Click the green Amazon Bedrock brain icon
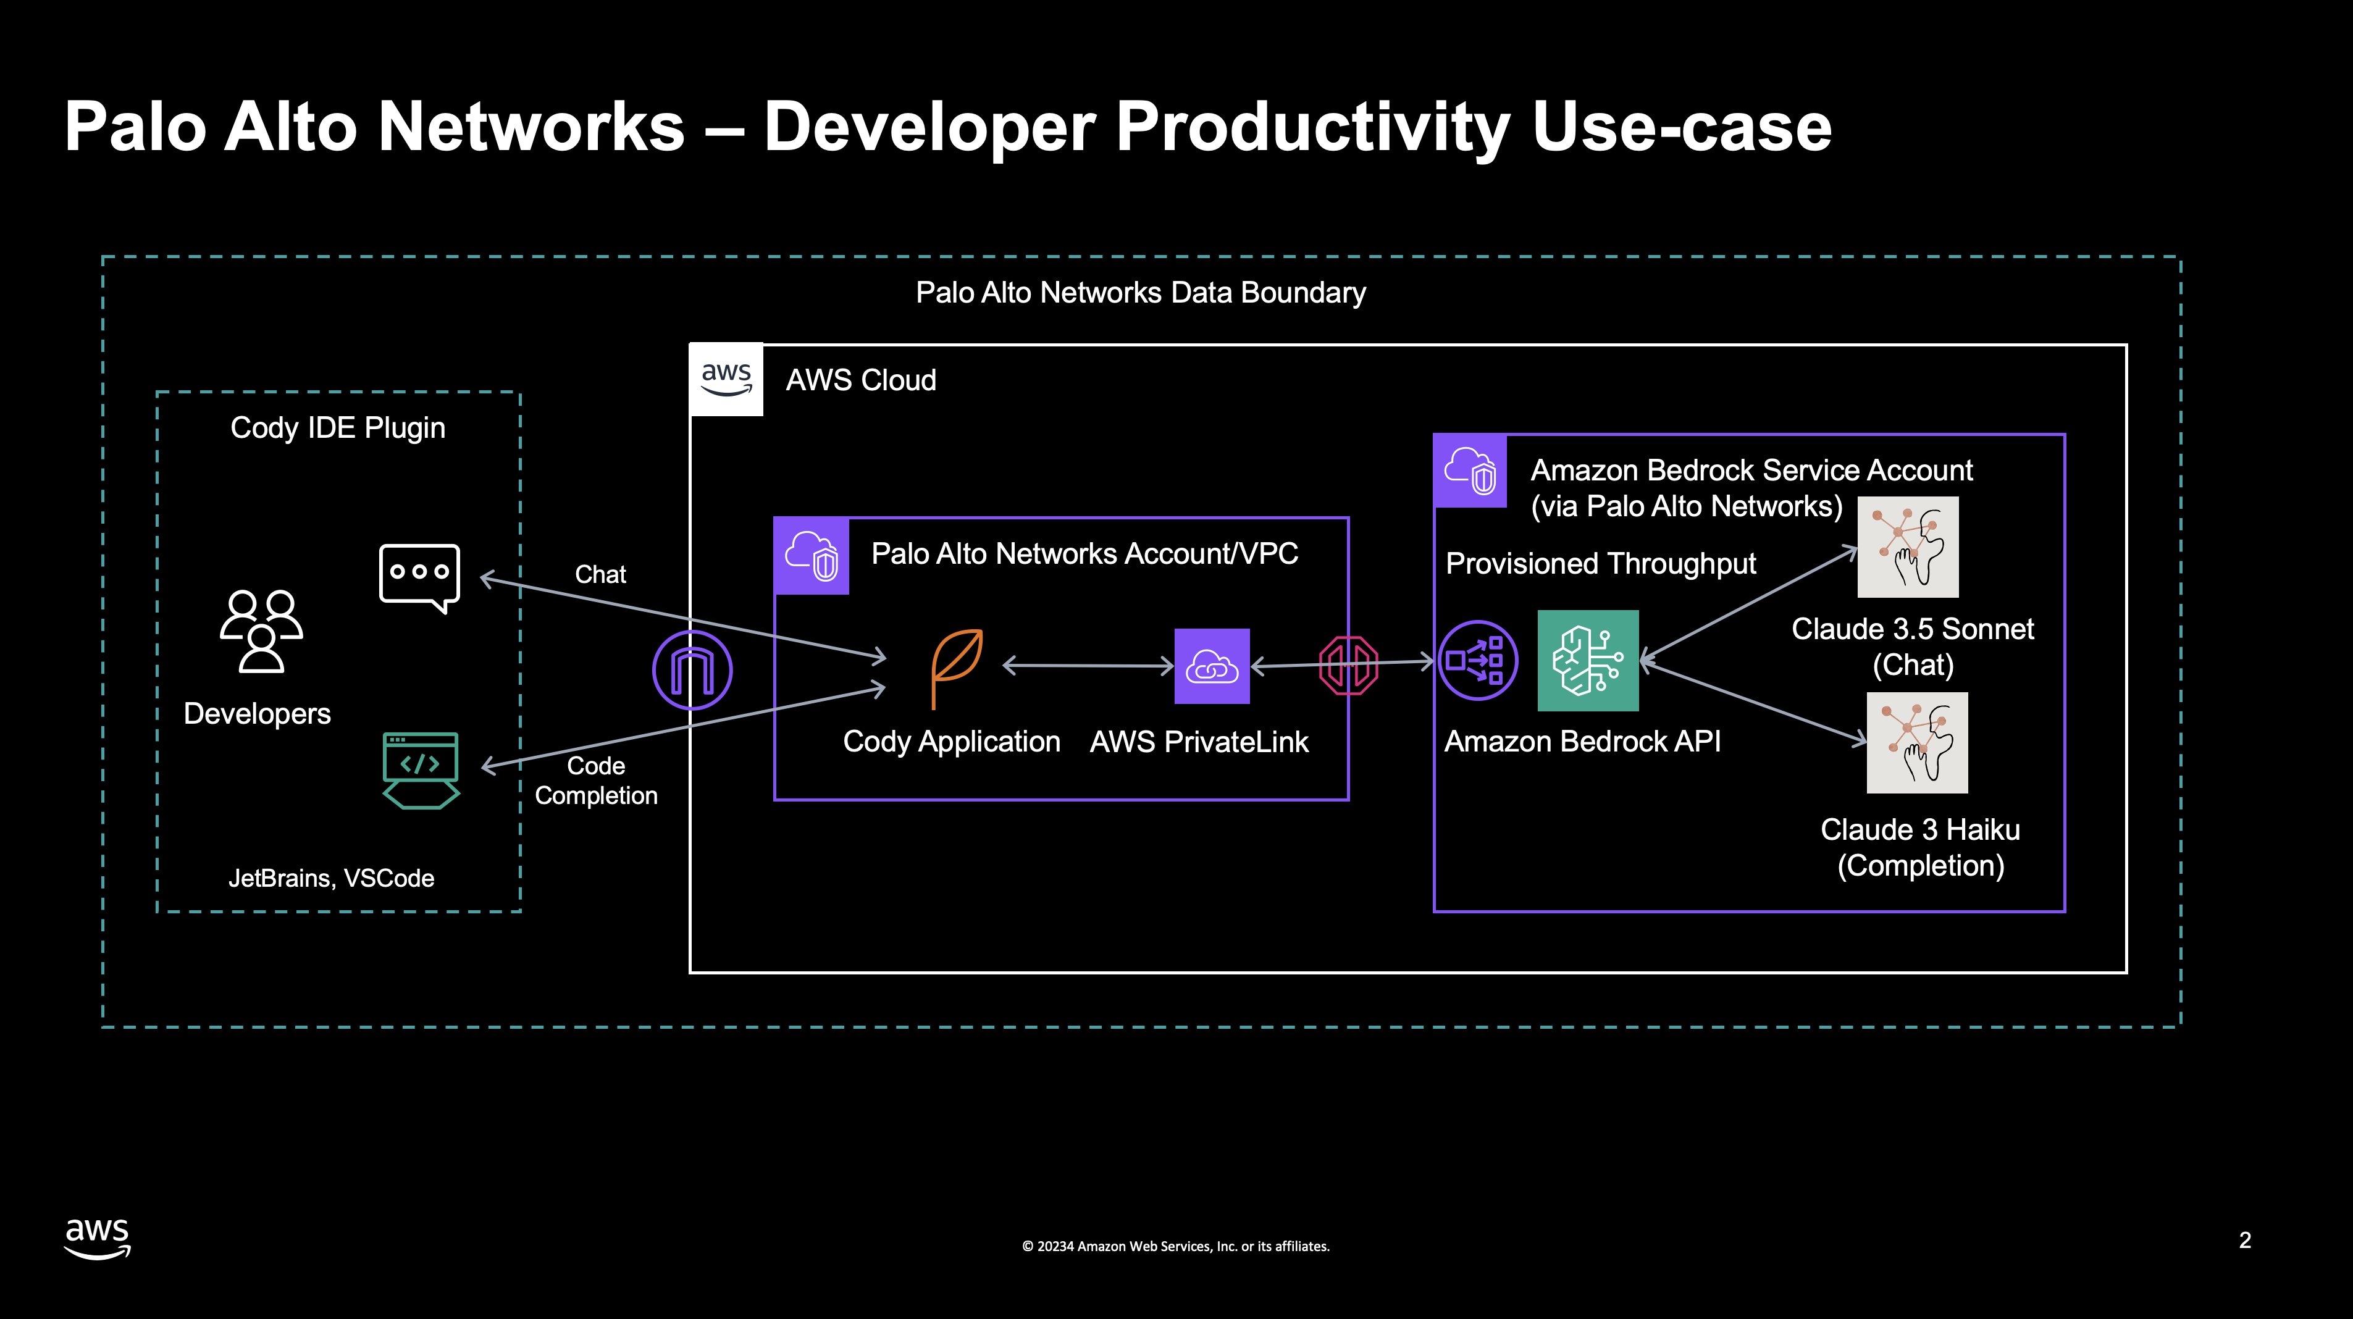Screen dimensions: 2353x1319 click(1588, 660)
